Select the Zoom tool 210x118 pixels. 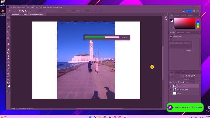tap(8, 76)
